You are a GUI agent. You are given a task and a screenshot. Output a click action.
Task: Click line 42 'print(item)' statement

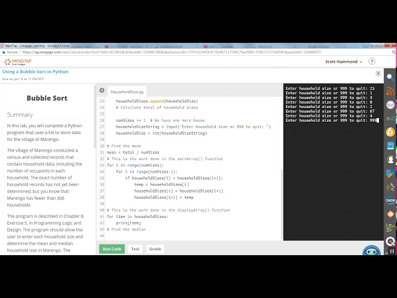pyautogui.click(x=128, y=223)
